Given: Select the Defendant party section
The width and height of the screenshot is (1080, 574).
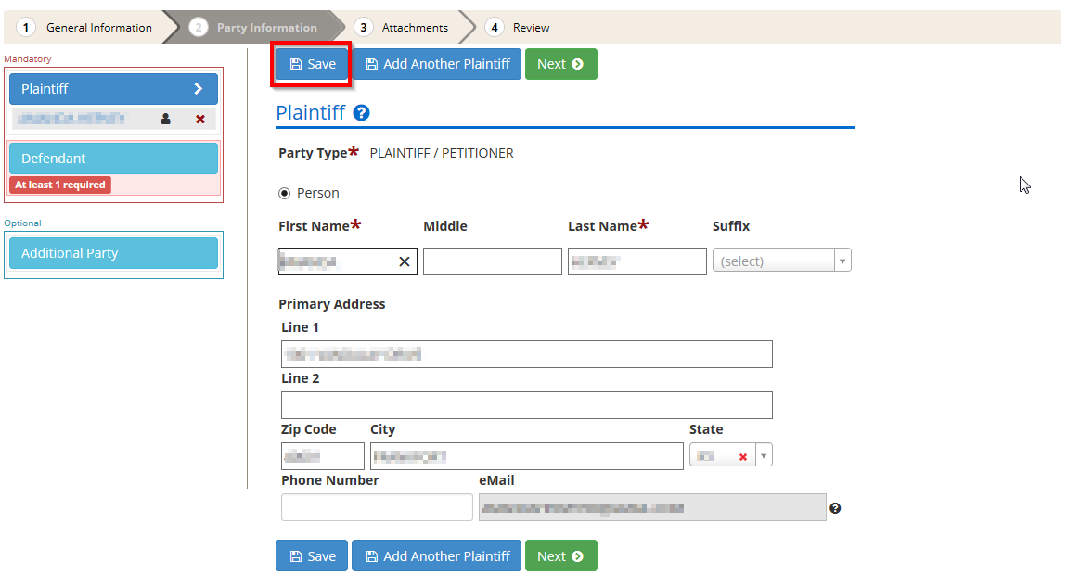Looking at the screenshot, I should tap(113, 159).
